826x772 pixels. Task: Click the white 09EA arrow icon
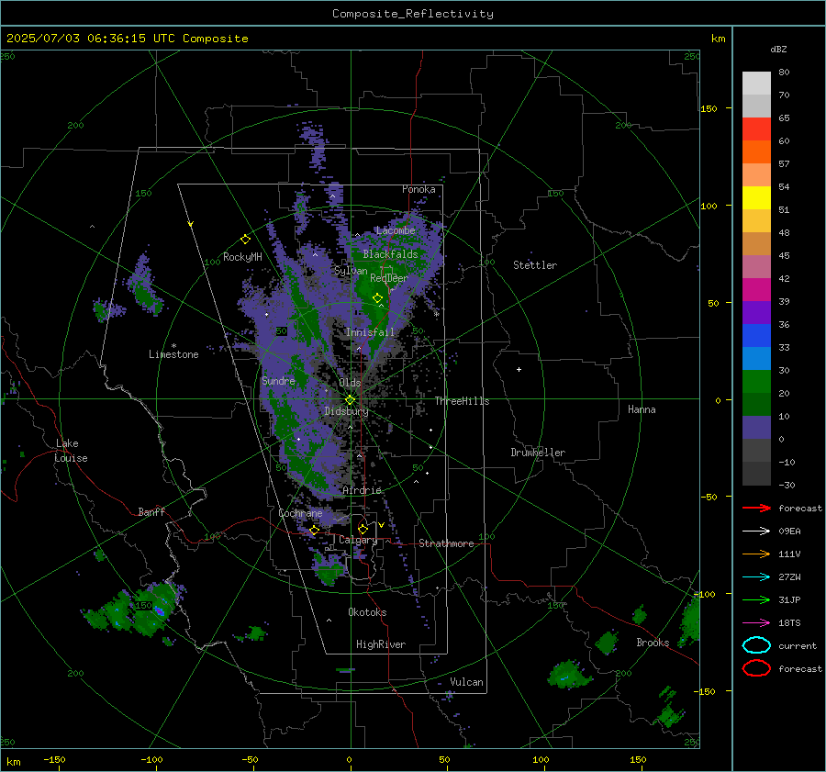756,531
